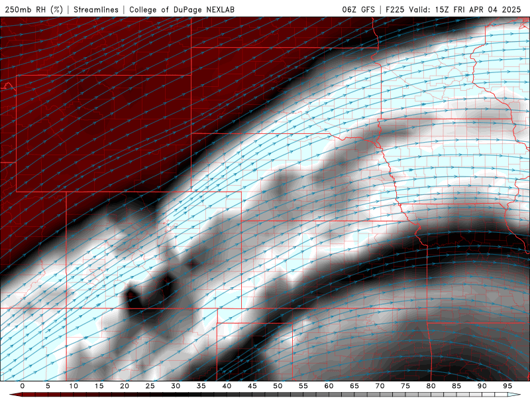Select the 65 value on the color scale

[354, 386]
